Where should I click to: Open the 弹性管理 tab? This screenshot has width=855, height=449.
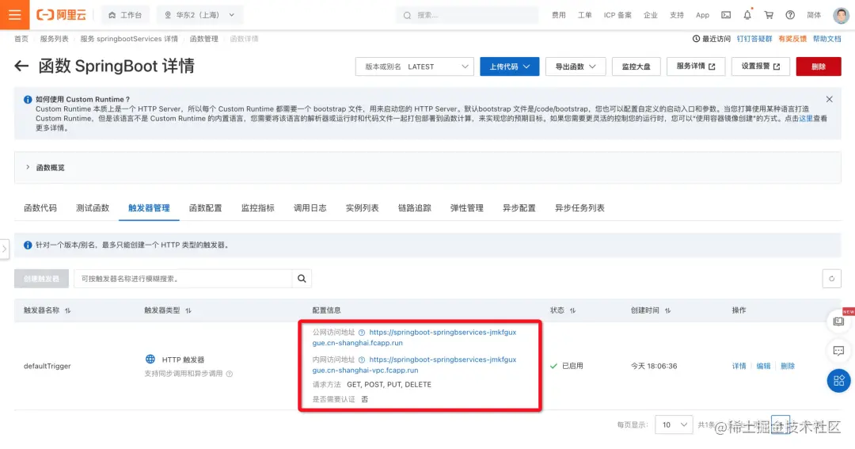pyautogui.click(x=467, y=207)
